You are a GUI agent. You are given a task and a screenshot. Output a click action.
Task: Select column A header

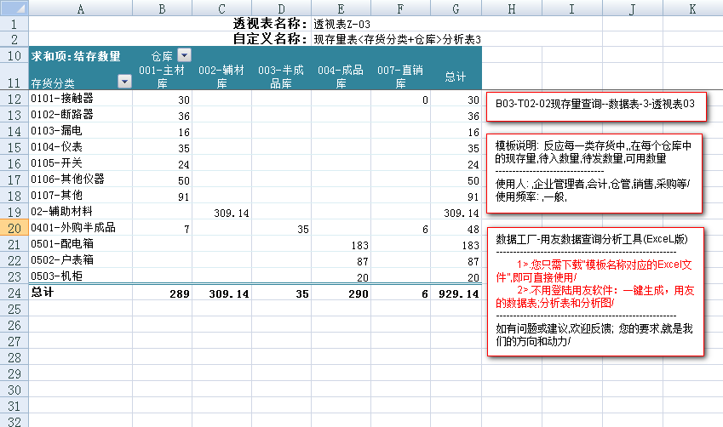[x=81, y=9]
